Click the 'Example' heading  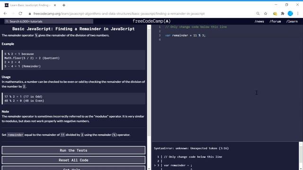pos(8,44)
